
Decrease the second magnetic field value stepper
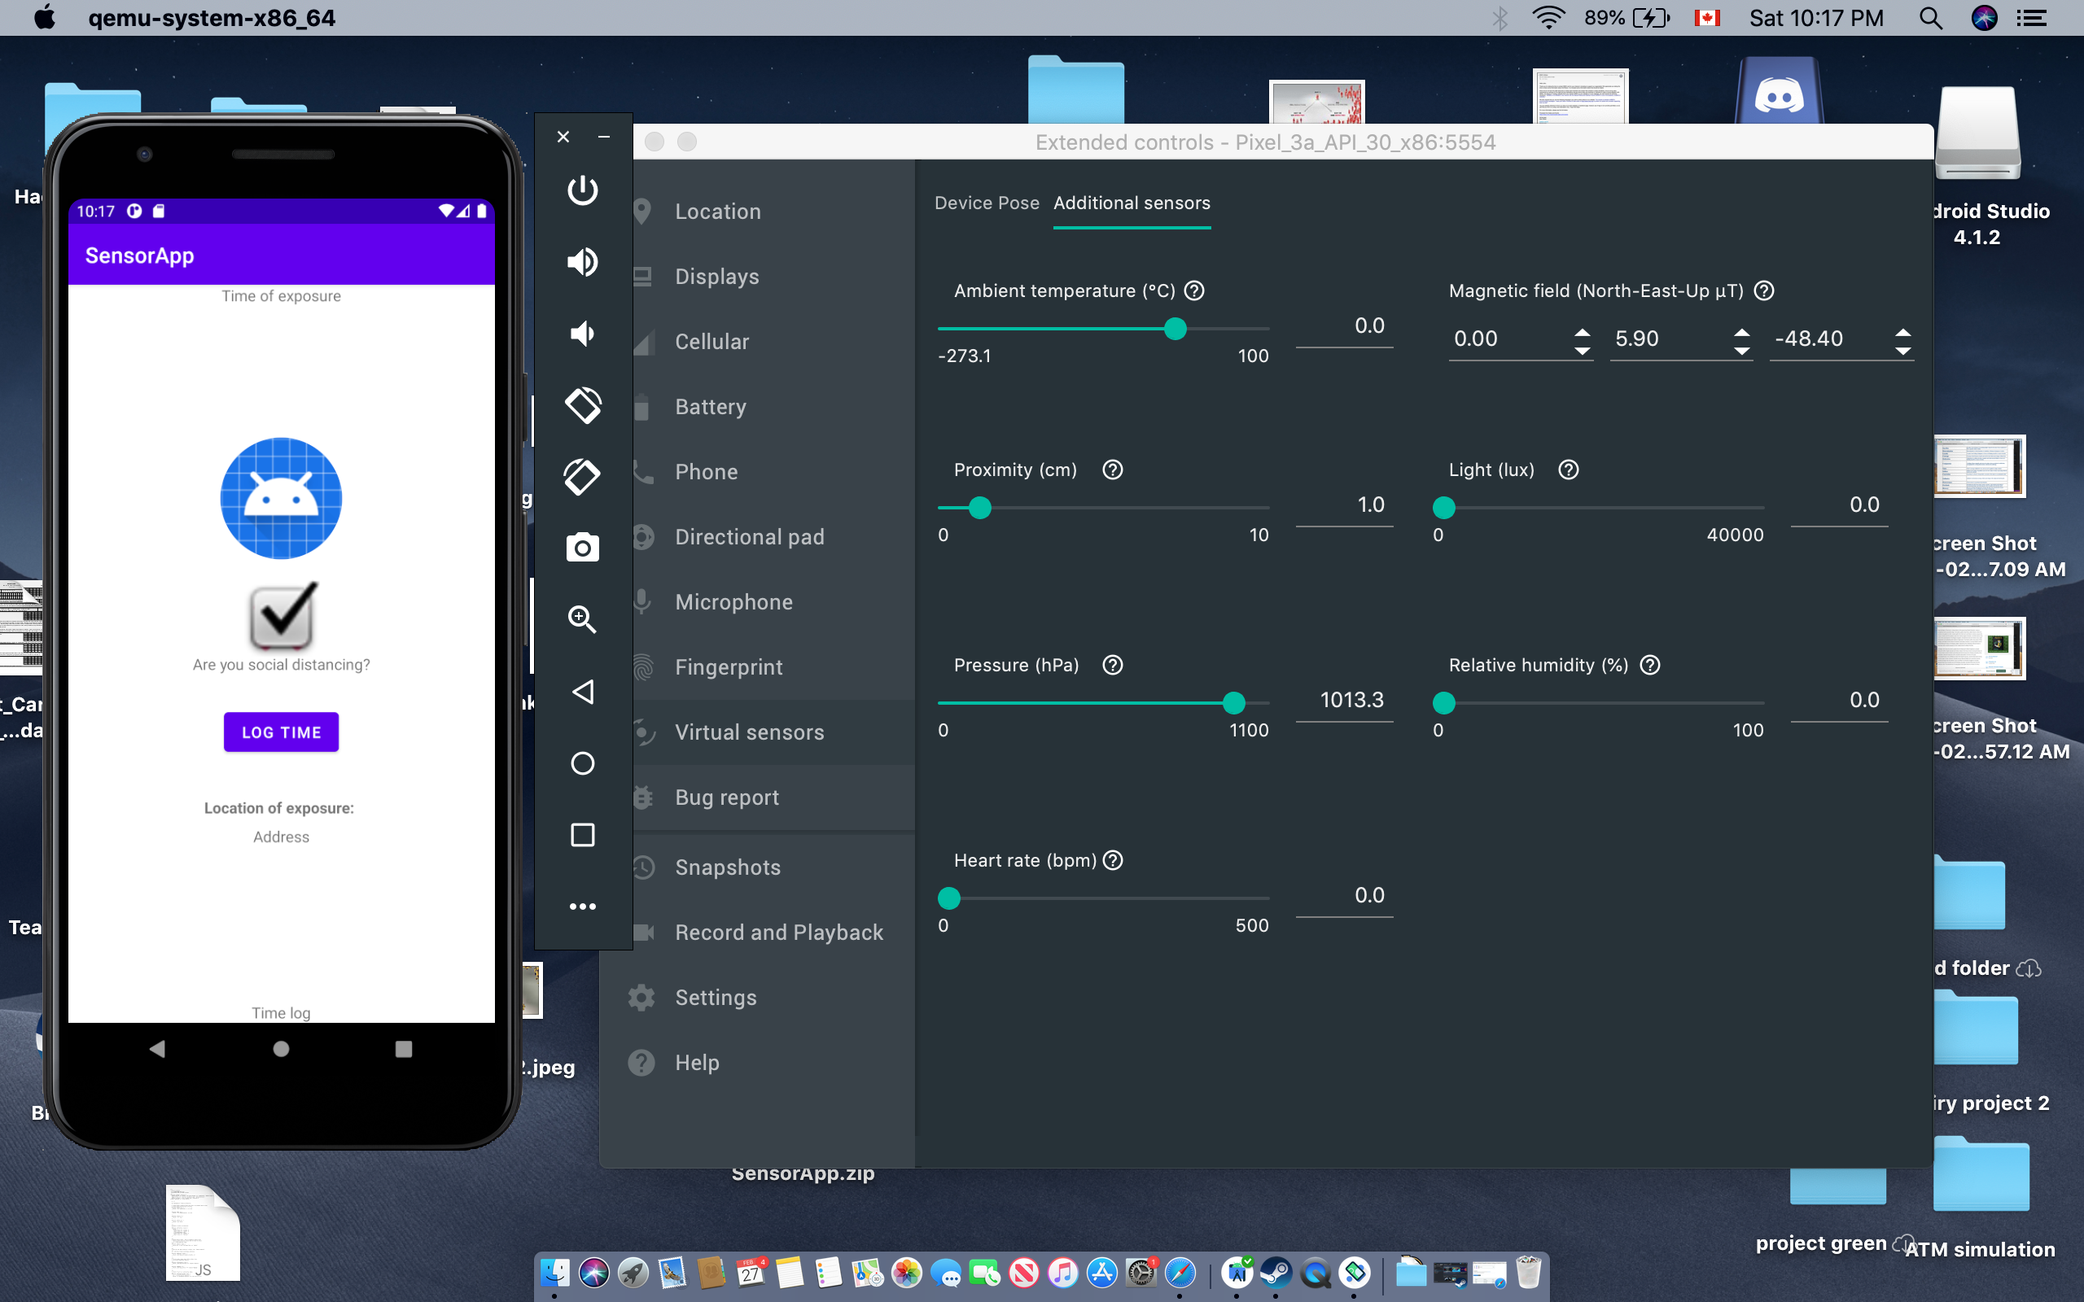coord(1741,351)
